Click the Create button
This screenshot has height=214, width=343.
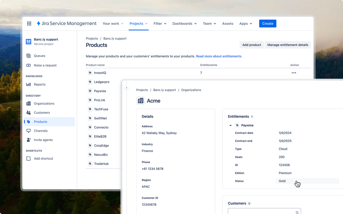pos(268,23)
